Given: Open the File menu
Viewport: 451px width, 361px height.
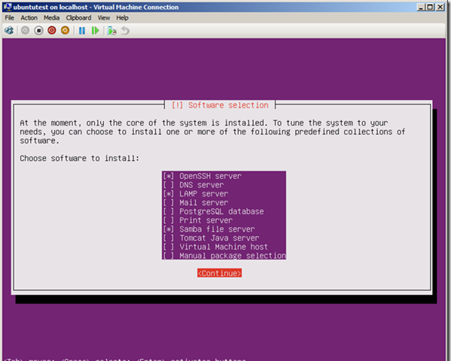Looking at the screenshot, I should [9, 18].
